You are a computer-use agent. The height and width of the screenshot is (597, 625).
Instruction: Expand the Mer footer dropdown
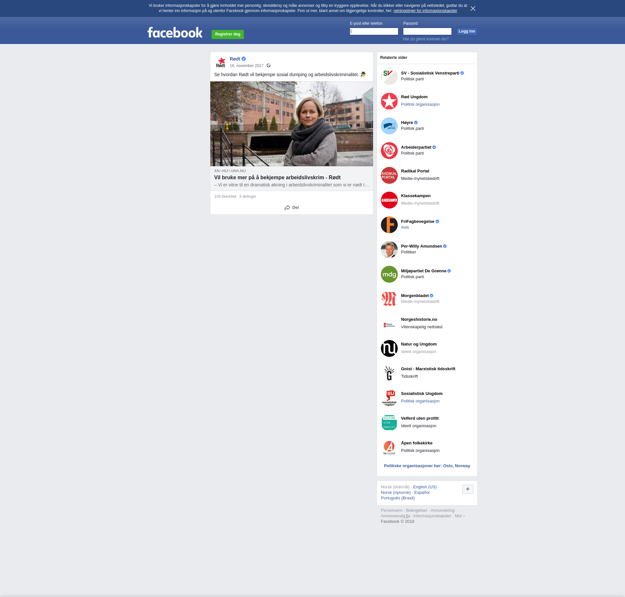[x=460, y=516]
